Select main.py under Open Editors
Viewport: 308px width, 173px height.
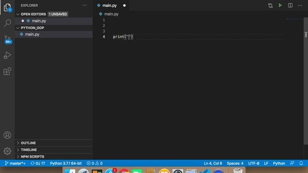(x=53, y=21)
